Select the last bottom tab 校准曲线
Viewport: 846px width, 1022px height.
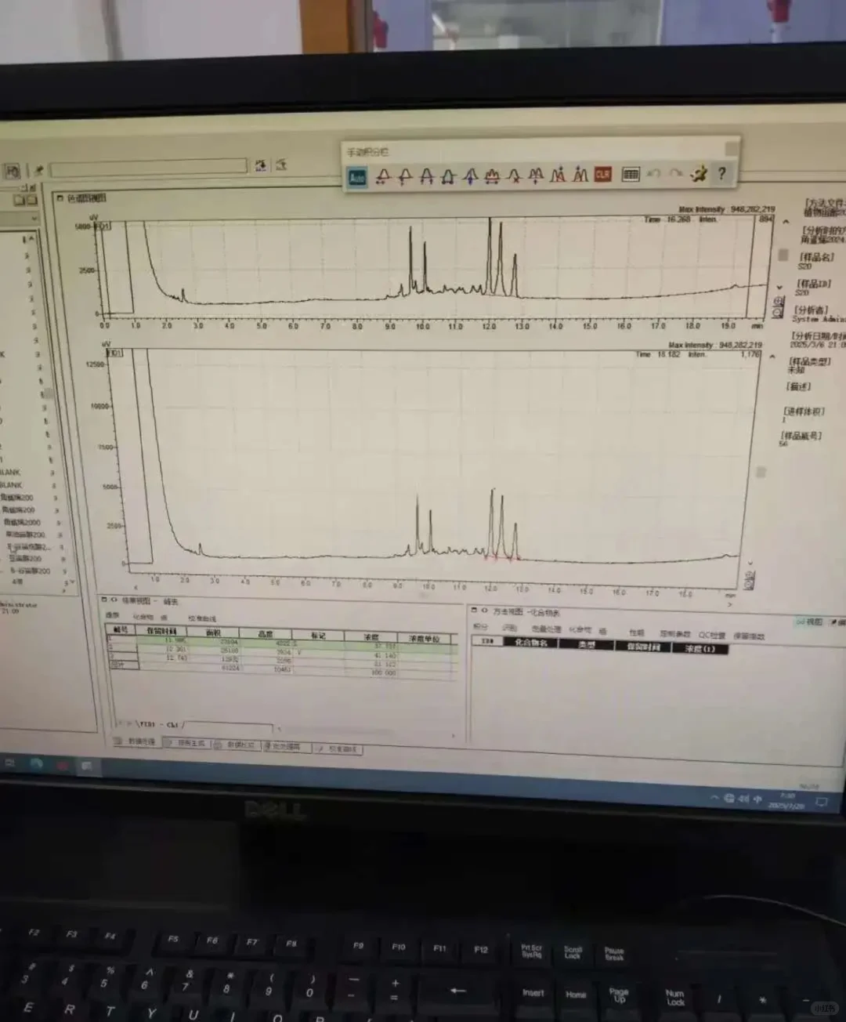pyautogui.click(x=338, y=749)
